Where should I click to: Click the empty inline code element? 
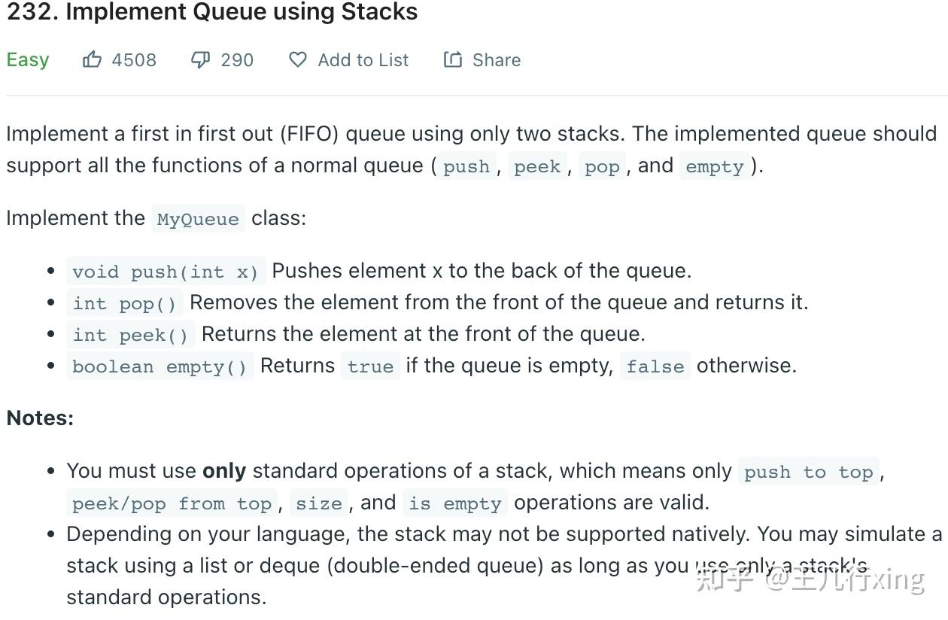point(713,166)
